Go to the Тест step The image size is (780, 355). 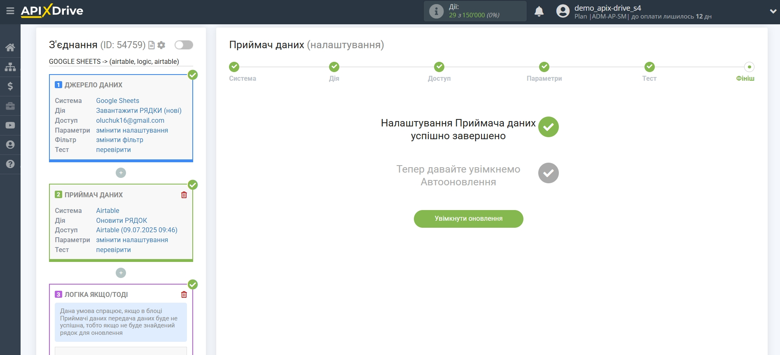(649, 67)
